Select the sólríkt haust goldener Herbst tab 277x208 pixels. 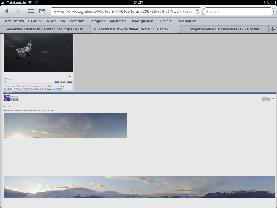pyautogui.click(x=135, y=29)
